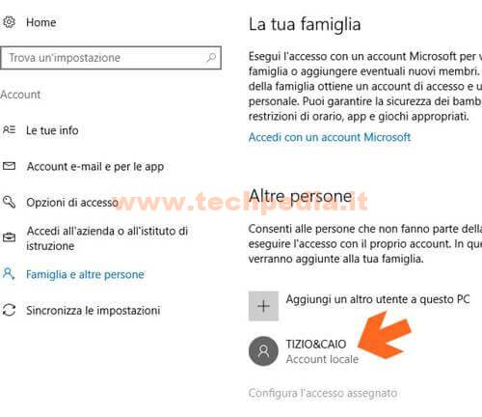Click the Famiglia e altre persone icon

click(9, 274)
